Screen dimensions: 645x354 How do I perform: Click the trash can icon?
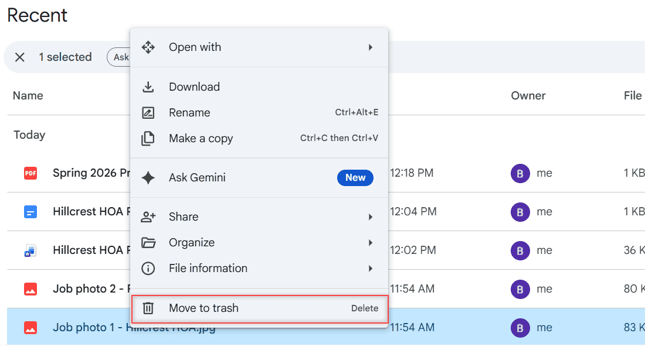click(x=148, y=308)
